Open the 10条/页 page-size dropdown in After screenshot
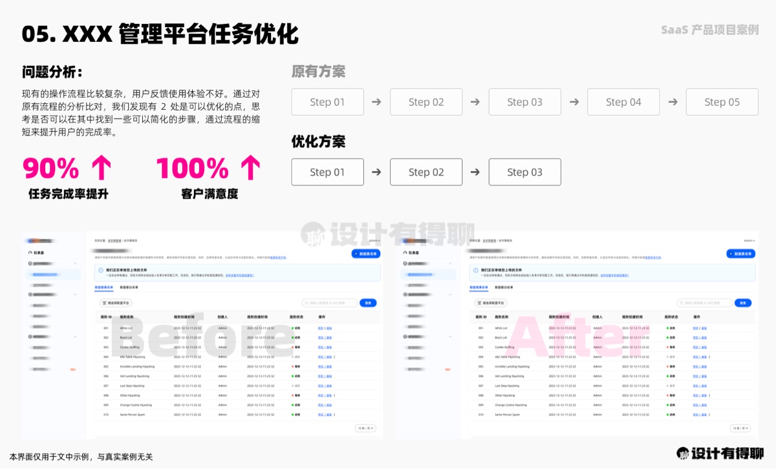776x469 pixels. click(x=740, y=428)
